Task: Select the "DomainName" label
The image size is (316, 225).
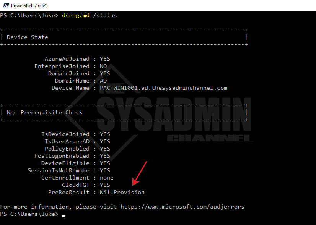Action: click(x=72, y=81)
